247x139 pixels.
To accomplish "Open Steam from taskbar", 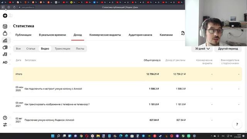I will point(161,136).
